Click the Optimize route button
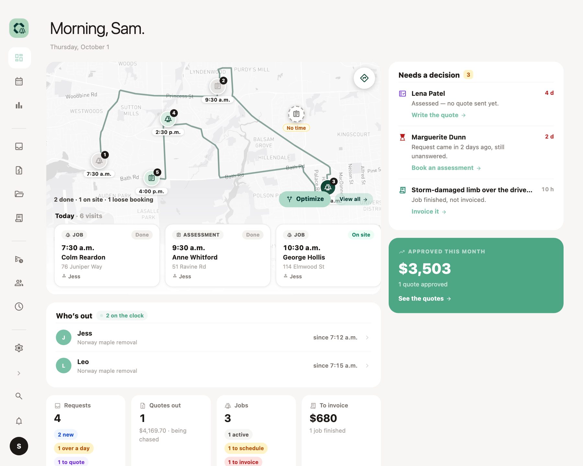583x466 pixels. 305,199
